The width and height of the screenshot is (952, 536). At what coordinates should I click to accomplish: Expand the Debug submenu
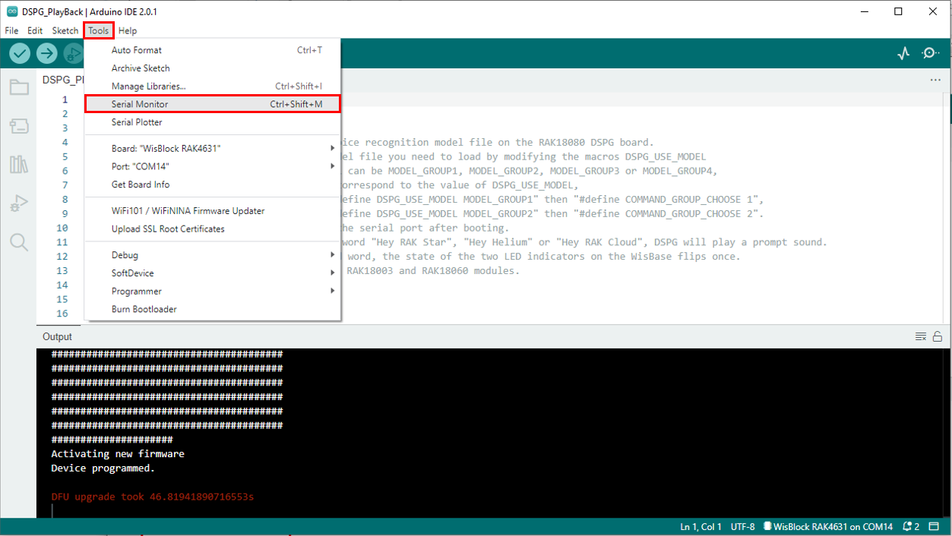213,255
